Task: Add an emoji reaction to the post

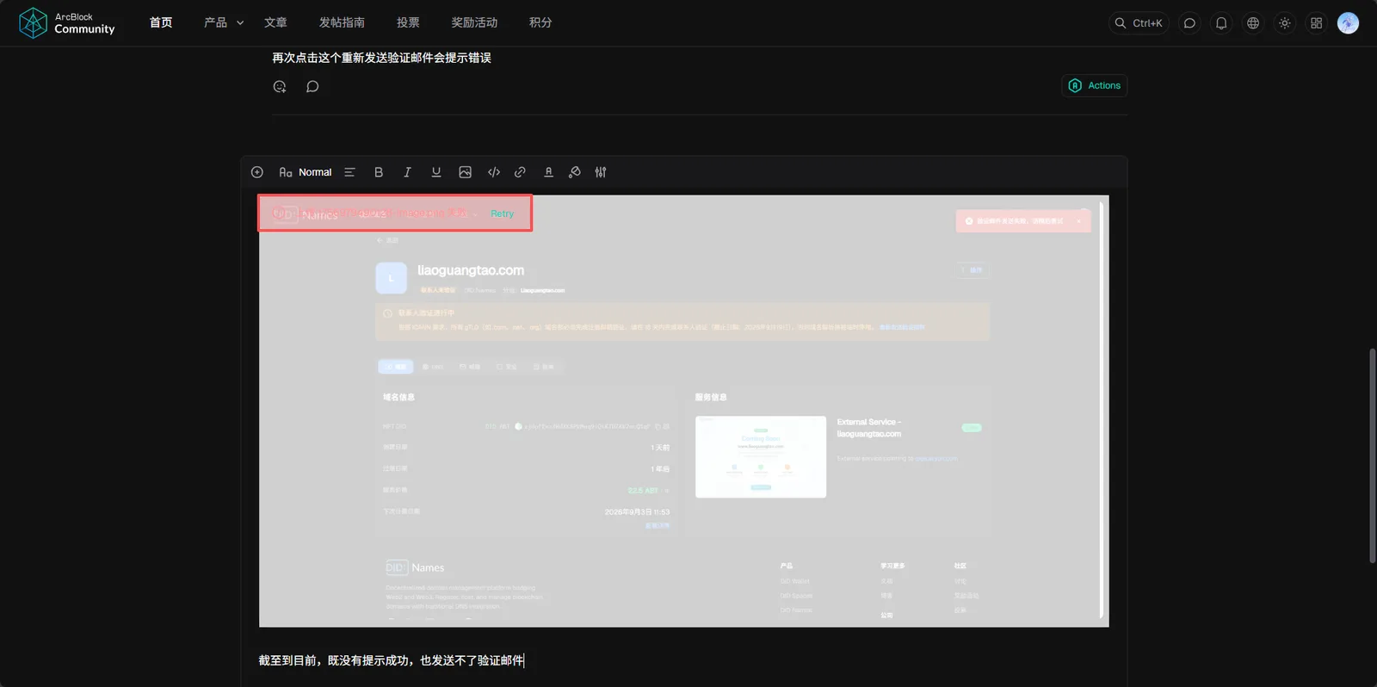Action: point(280,86)
